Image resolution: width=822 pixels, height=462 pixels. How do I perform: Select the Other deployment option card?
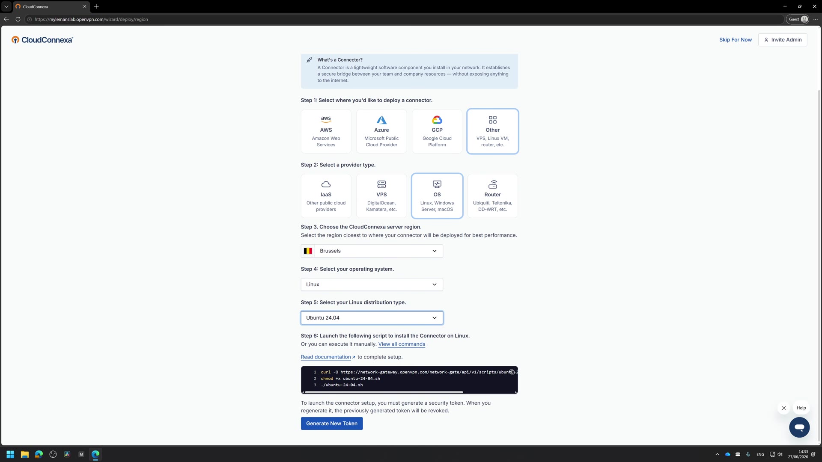pos(492,131)
